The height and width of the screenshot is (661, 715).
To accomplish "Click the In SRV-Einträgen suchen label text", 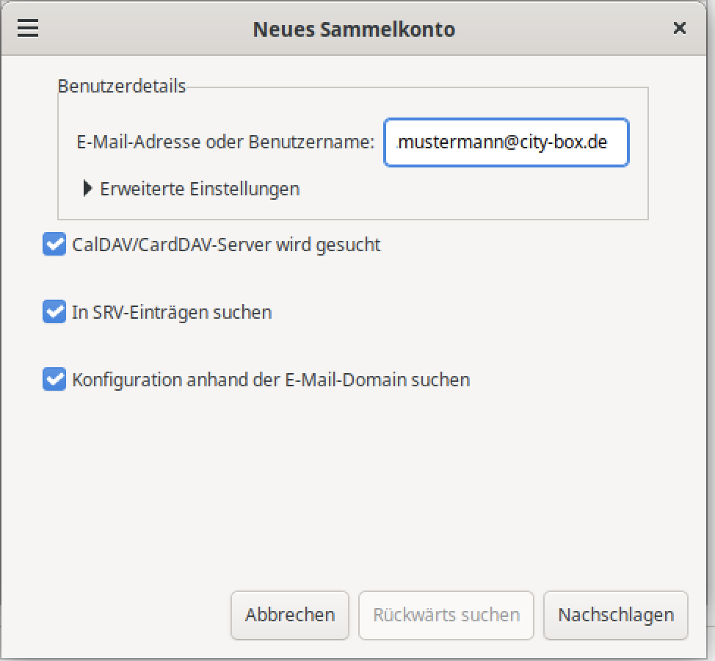I will 172,312.
